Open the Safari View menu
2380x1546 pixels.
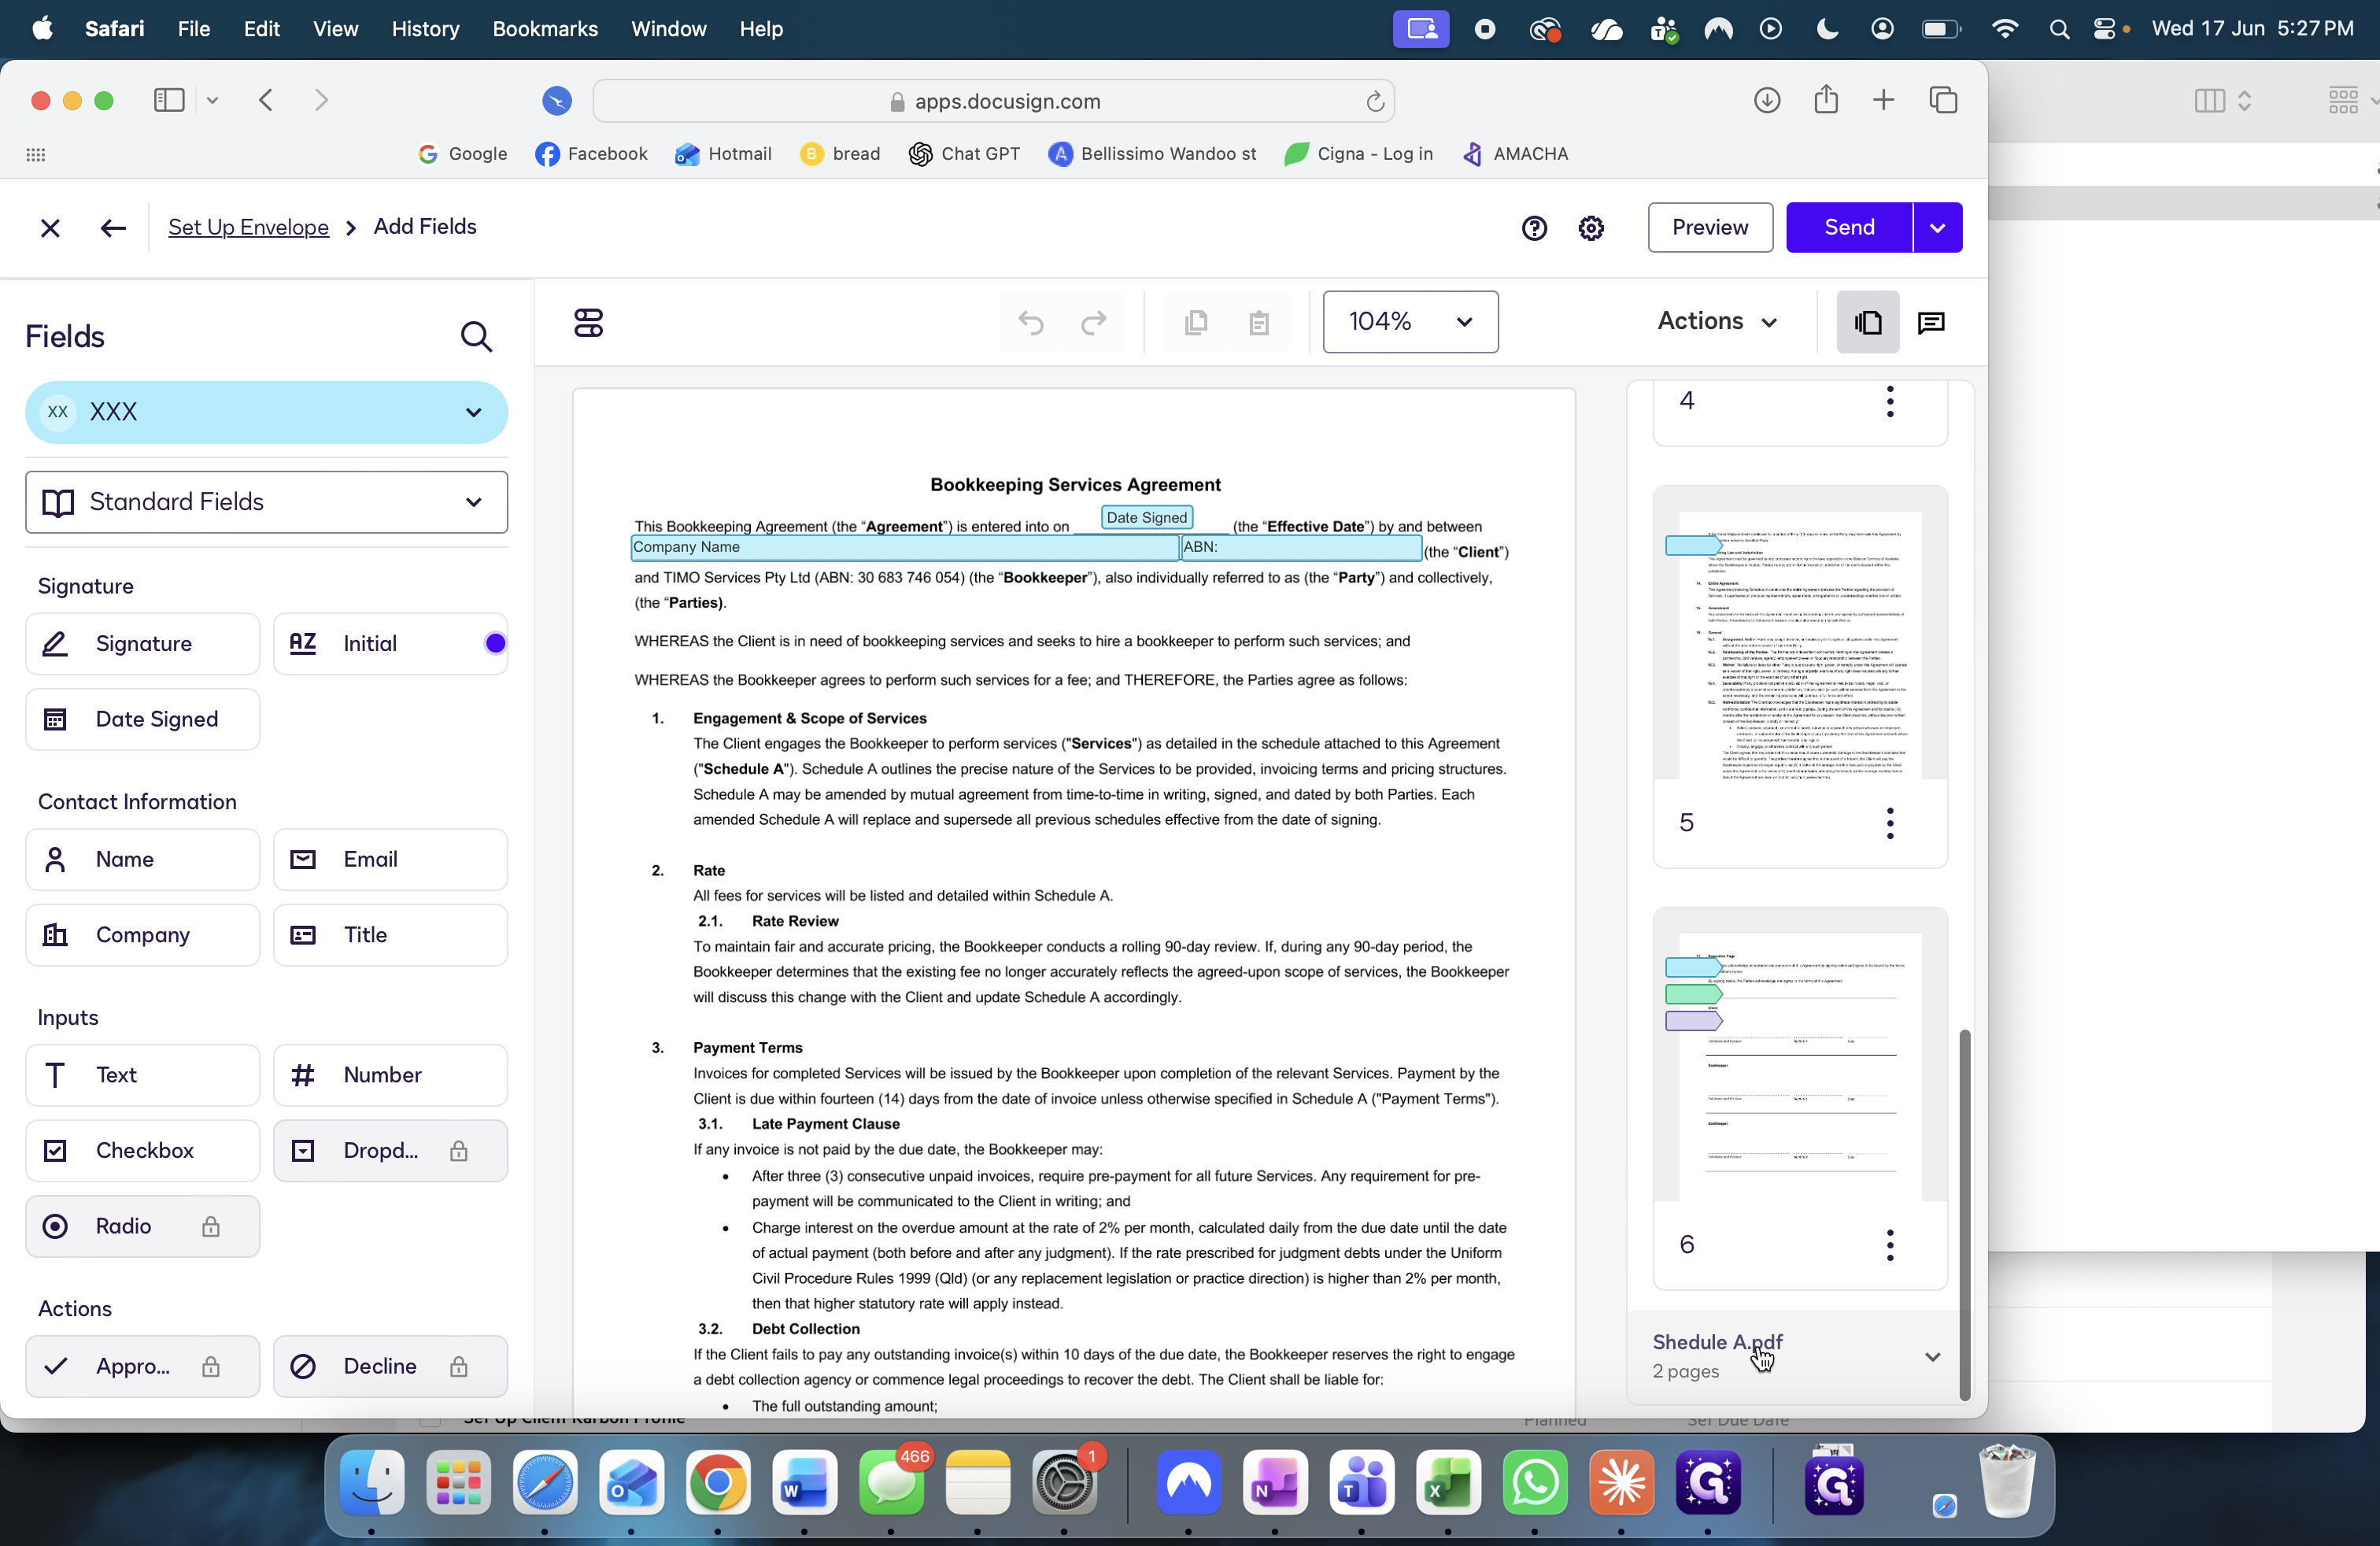click(335, 29)
